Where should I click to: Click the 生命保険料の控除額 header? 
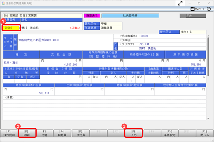point(79,85)
